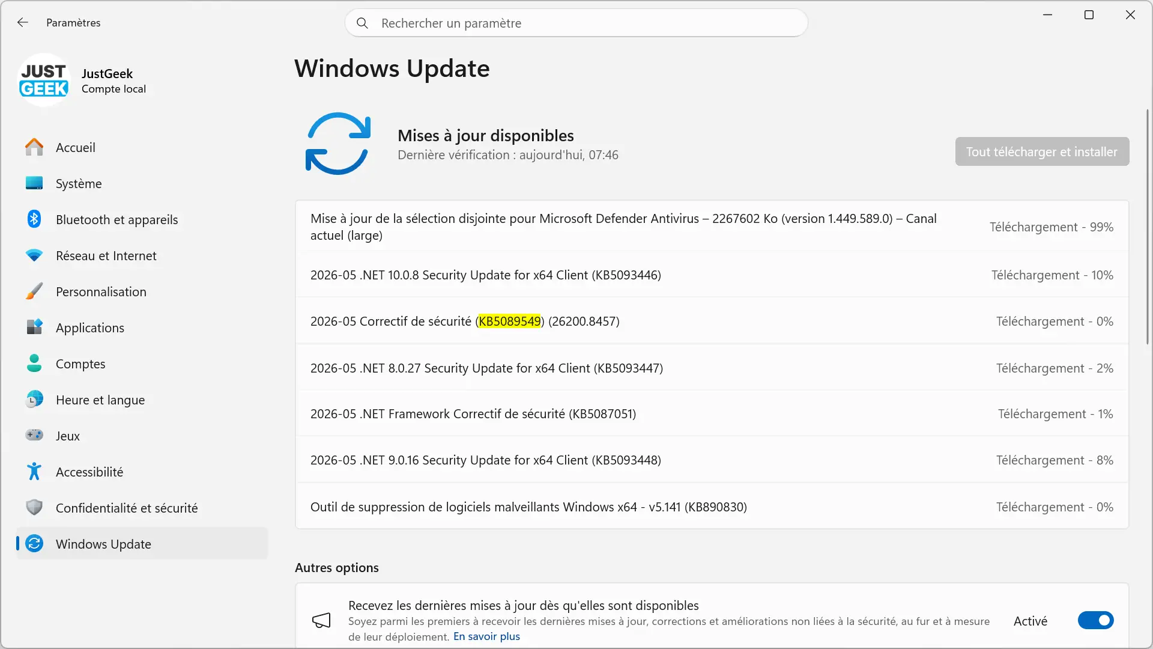The image size is (1153, 649).
Task: Click the Système monitor icon
Action: (x=34, y=183)
